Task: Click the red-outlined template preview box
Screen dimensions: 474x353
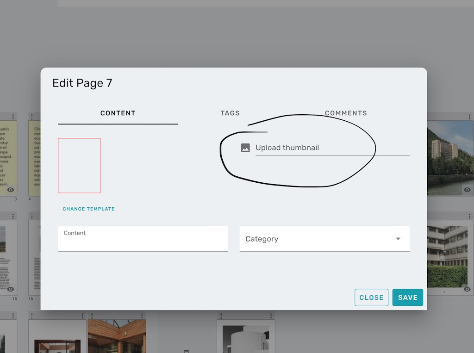Action: pos(79,165)
